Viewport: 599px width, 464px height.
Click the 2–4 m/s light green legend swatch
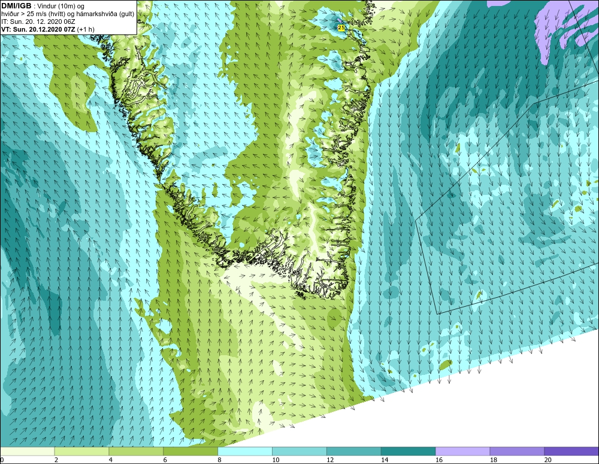[81, 451]
